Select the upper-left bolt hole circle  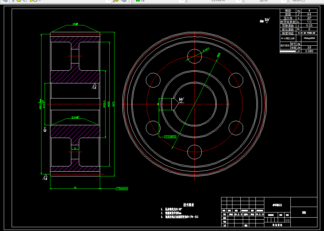153,80
